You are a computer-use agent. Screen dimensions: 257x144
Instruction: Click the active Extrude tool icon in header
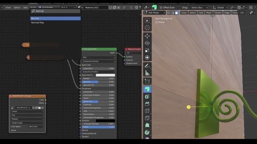154,7
